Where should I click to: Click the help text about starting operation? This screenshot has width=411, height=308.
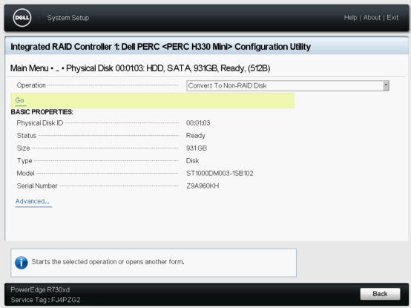108,262
